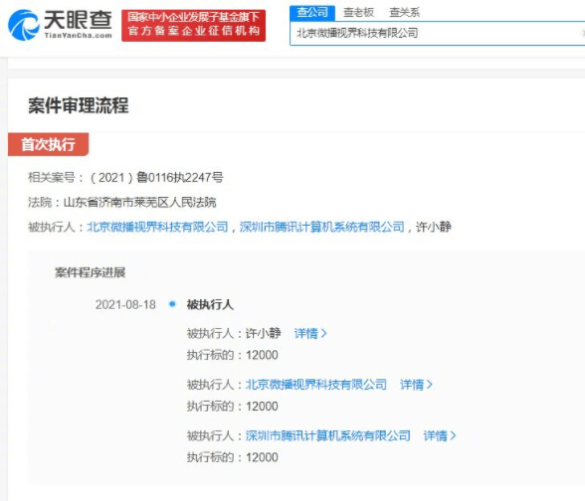
Task: Click the 首次执行 red label
Action: 48,144
